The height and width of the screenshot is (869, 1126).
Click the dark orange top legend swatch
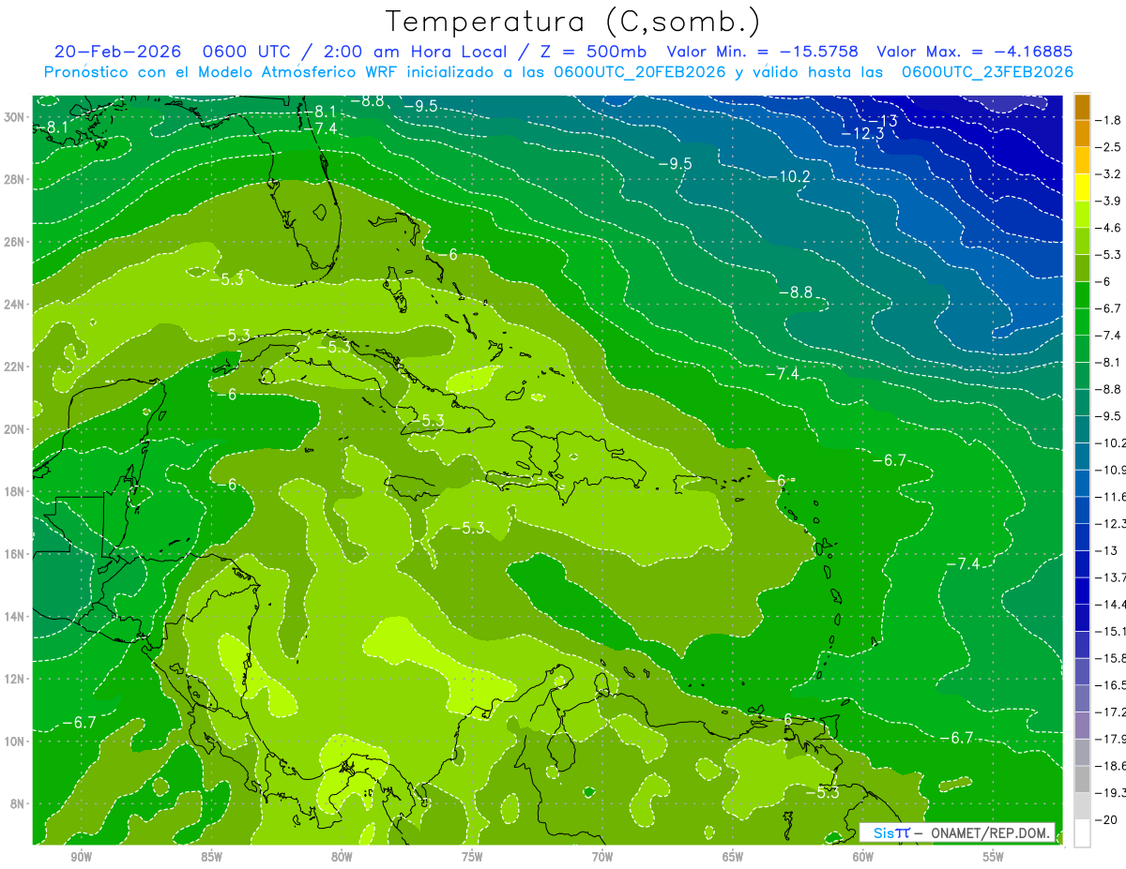tap(1082, 107)
